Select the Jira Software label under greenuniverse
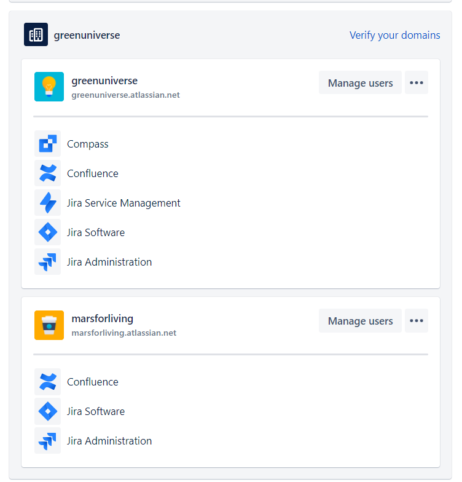Screen dimensions: 462x482 click(96, 232)
